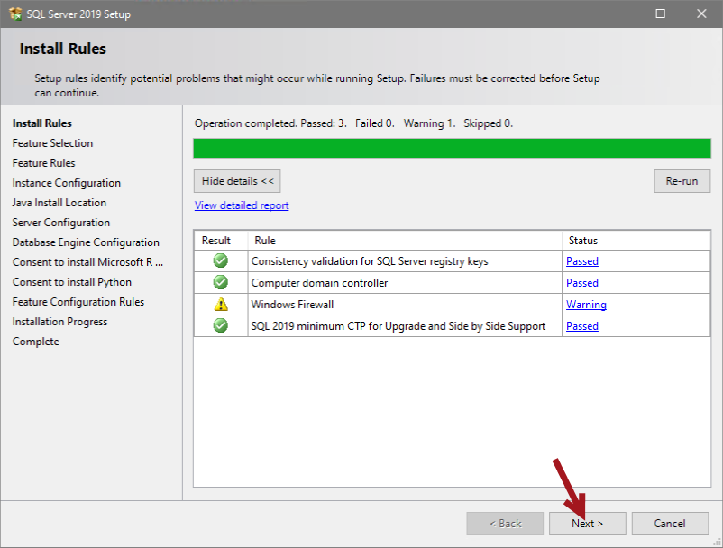Viewport: 723px width, 548px height.
Task: Click the Re-run button
Action: coord(682,181)
